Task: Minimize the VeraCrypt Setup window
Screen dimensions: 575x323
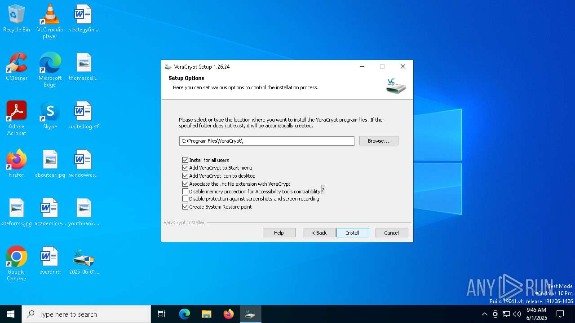Action: click(362, 66)
